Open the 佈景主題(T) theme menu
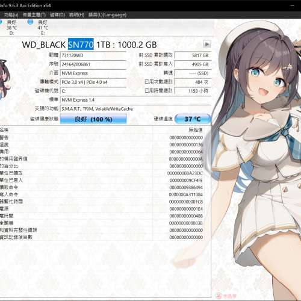Viewport: 301px width, 301px height. click(34, 15)
